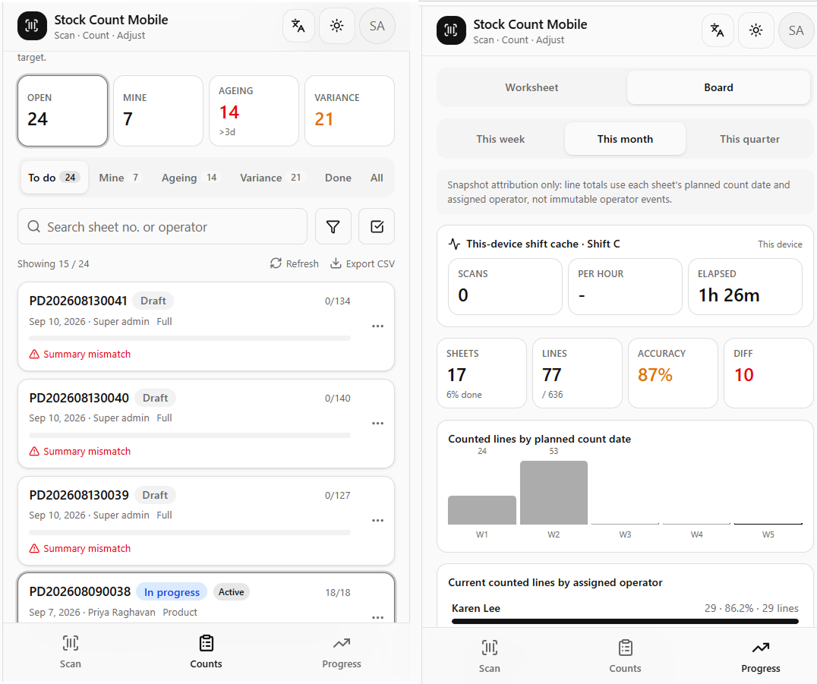Click the barcode app logo on the Progress screen
Screen dimensions: 817x684
pos(451,30)
